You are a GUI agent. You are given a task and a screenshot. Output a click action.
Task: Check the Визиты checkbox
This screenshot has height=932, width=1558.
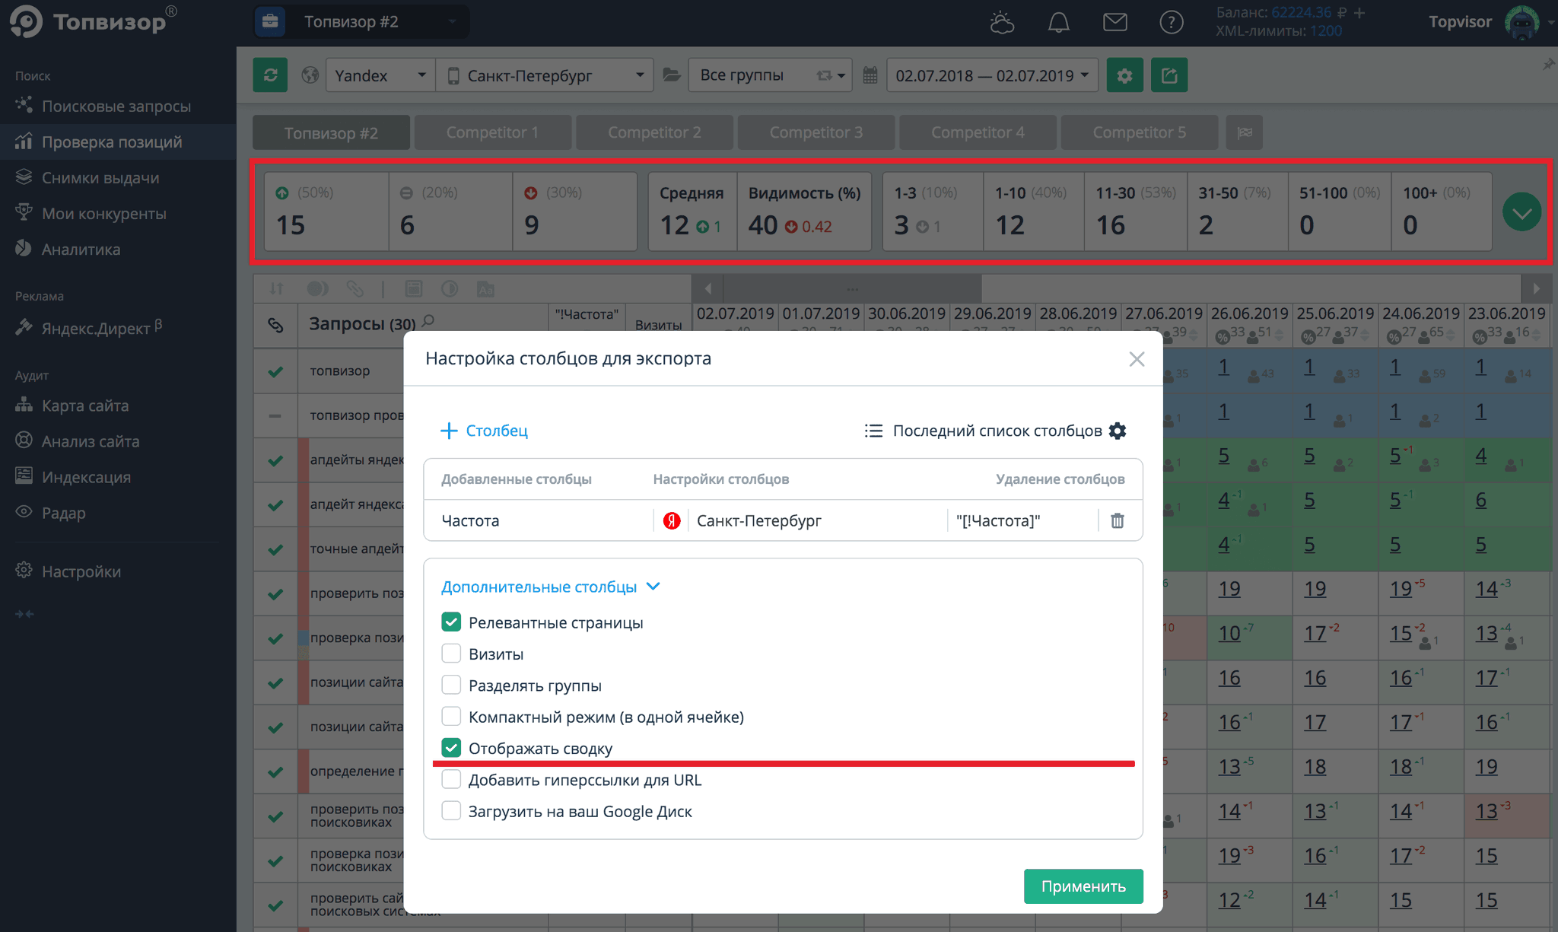click(x=451, y=654)
